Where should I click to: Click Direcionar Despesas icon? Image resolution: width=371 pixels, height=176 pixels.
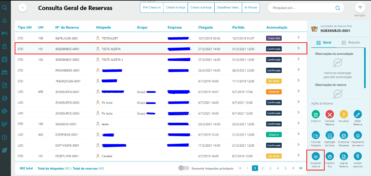click(x=344, y=135)
